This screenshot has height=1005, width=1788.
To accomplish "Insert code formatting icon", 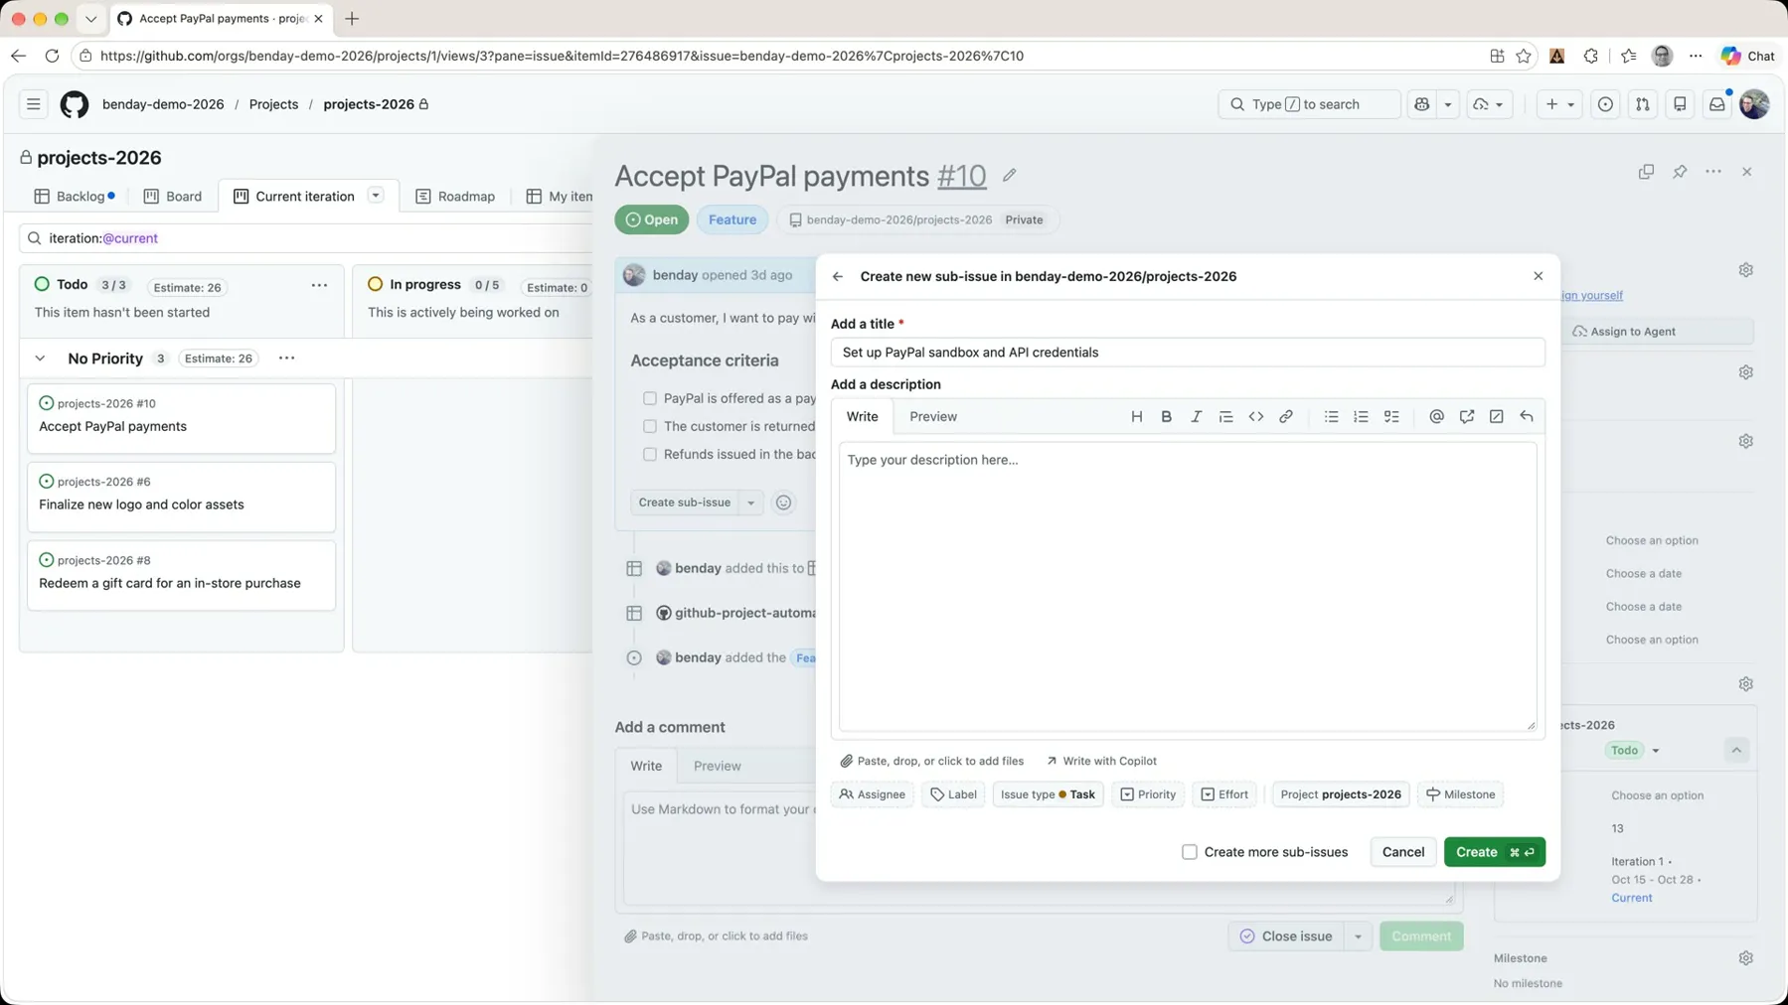I will 1255,416.
